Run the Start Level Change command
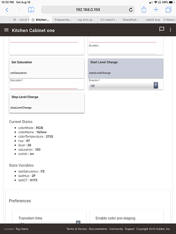 [x=125, y=68]
